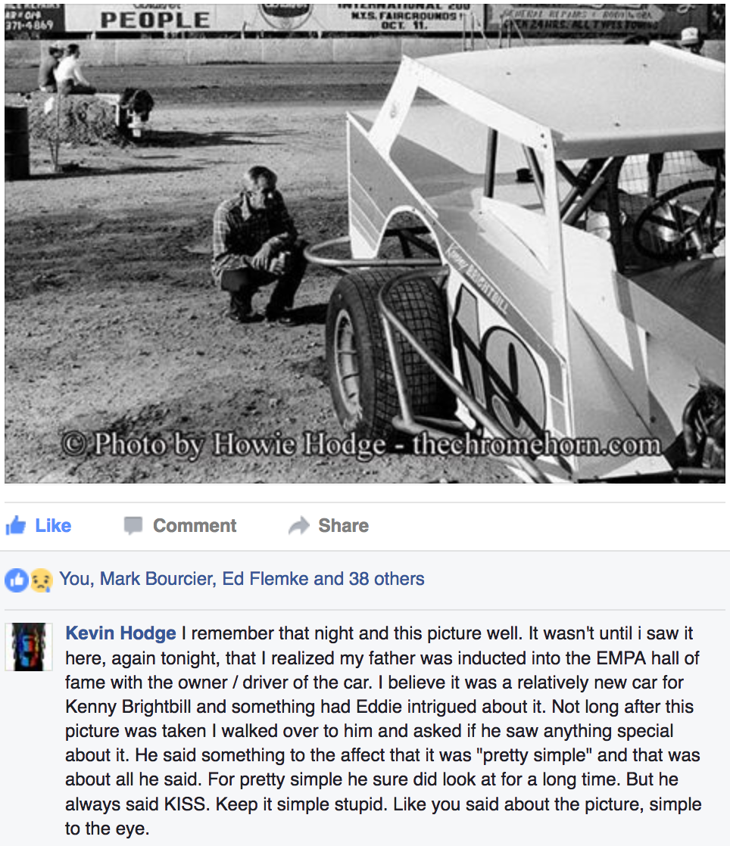Click the Share button text
The image size is (730, 846).
[x=343, y=525]
